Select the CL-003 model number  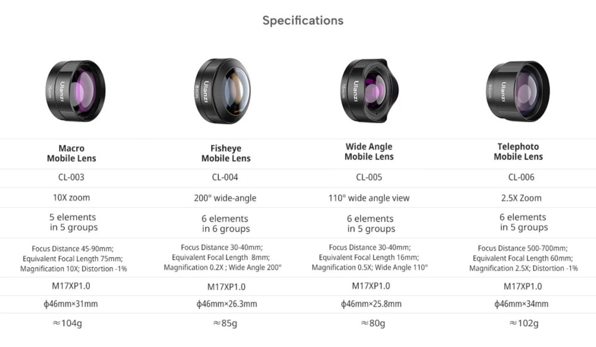pyautogui.click(x=71, y=177)
